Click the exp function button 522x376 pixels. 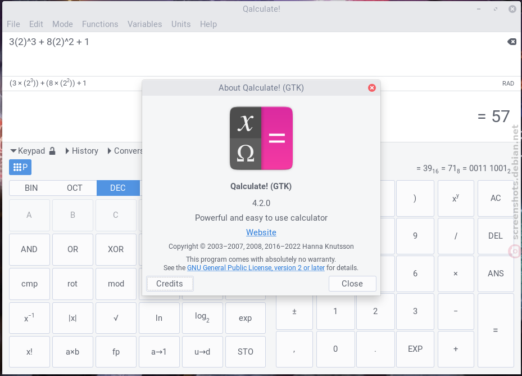click(x=246, y=318)
